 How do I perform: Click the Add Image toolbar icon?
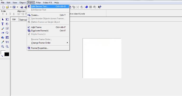coord(22,7)
